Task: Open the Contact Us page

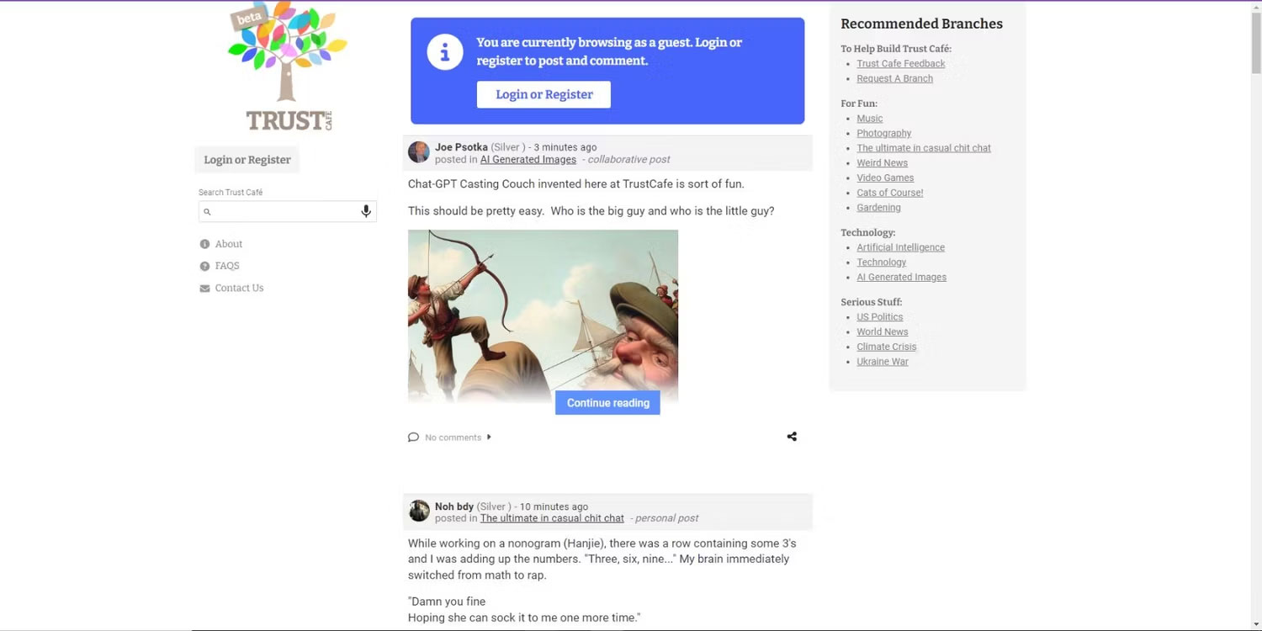Action: pyautogui.click(x=239, y=288)
